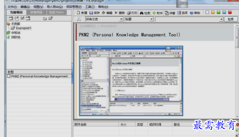Open the 项目管理(P) menu
The height and width of the screenshot is (137, 239).
pyautogui.click(x=74, y=7)
